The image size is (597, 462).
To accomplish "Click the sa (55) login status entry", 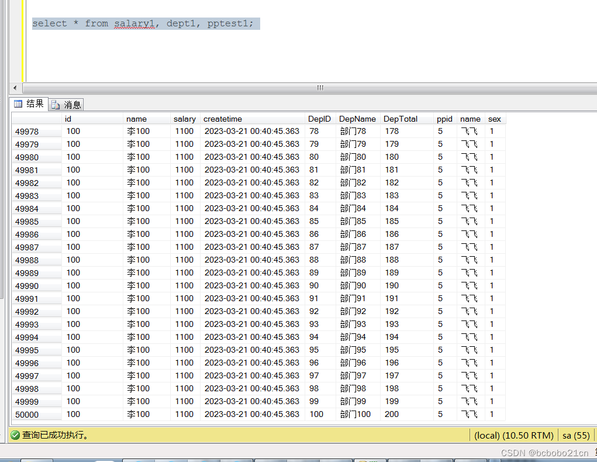I will tap(576, 435).
